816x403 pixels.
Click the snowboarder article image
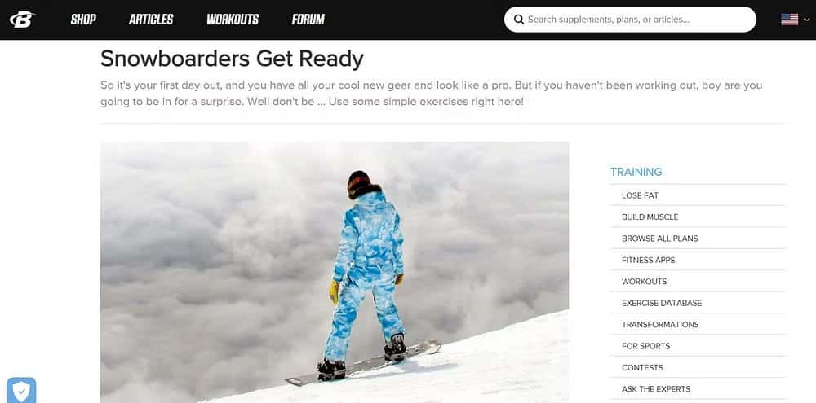(x=335, y=272)
